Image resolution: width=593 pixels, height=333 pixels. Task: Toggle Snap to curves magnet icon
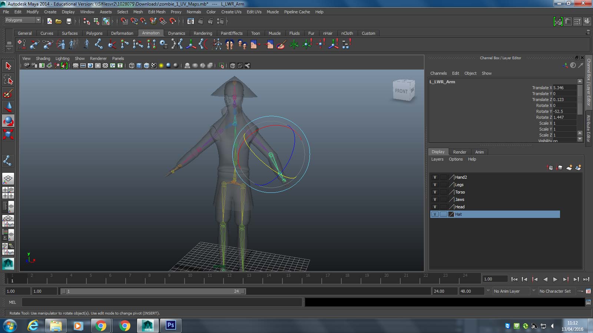click(134, 21)
